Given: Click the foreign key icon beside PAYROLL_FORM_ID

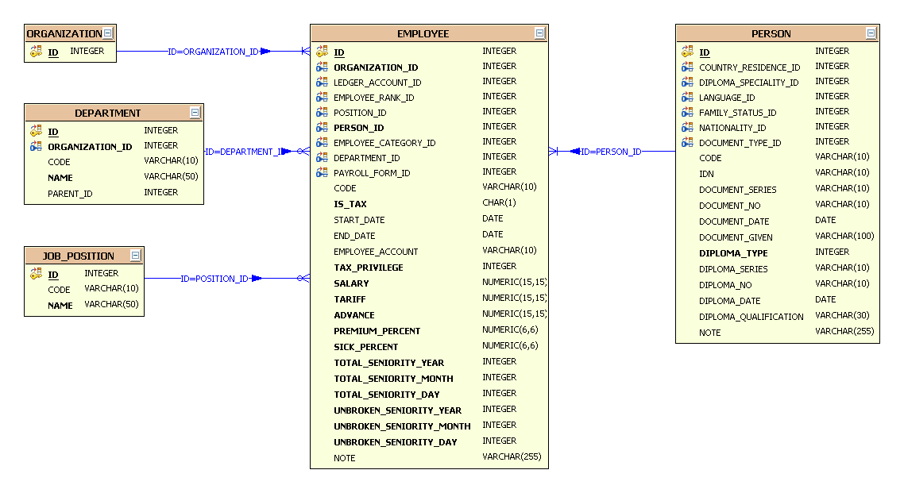Looking at the screenshot, I should [322, 172].
